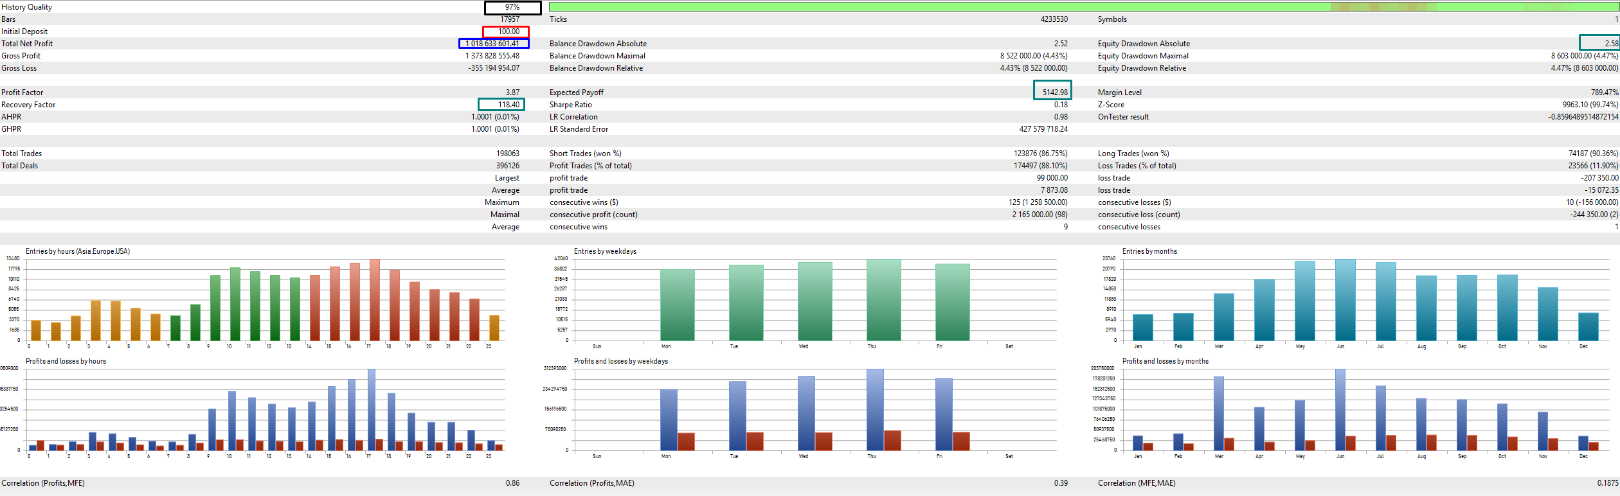This screenshot has height=496, width=1620.
Task: Select the Sharpe Ratio value 0.18
Action: click(1061, 105)
